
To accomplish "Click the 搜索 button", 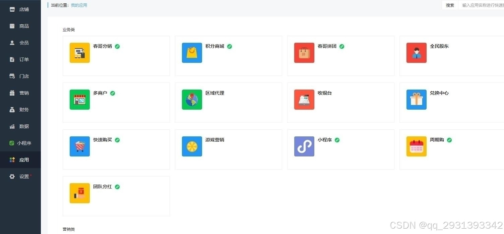I will [x=450, y=5].
